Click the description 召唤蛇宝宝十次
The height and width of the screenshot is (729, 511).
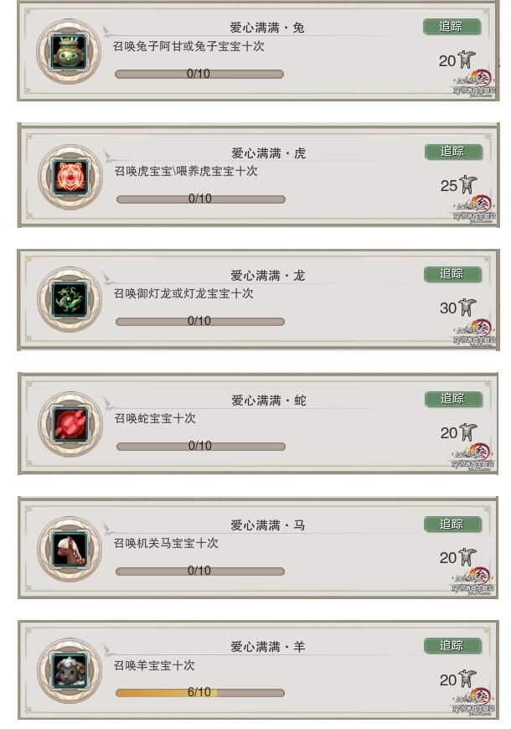155,418
